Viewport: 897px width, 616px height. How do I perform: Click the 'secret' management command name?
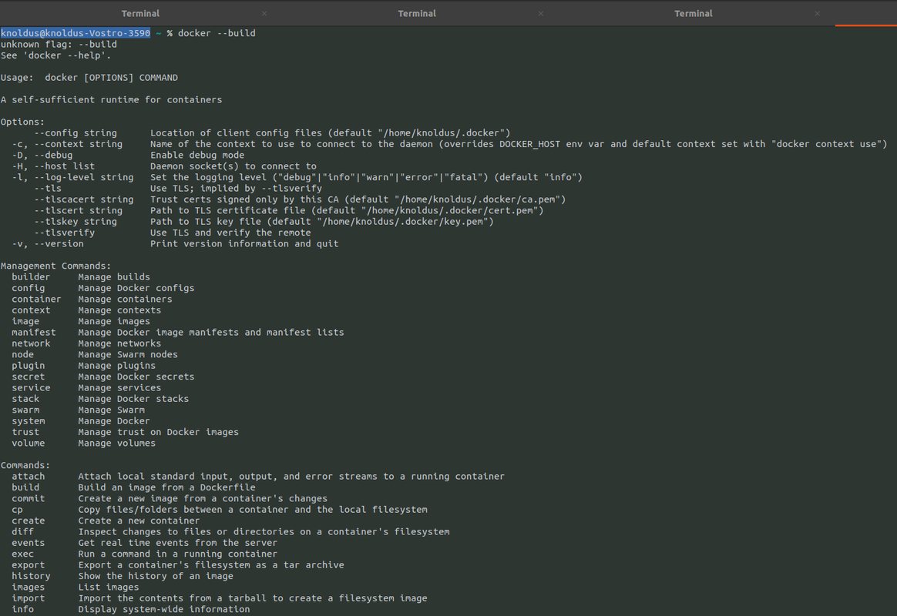click(28, 377)
